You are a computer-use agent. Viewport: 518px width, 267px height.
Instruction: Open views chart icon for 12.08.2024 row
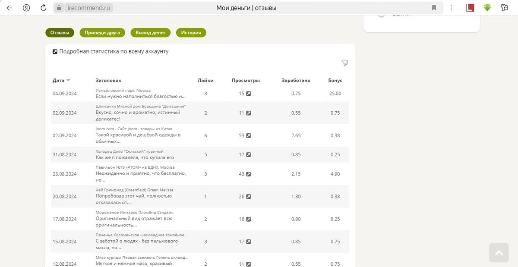[x=249, y=264]
